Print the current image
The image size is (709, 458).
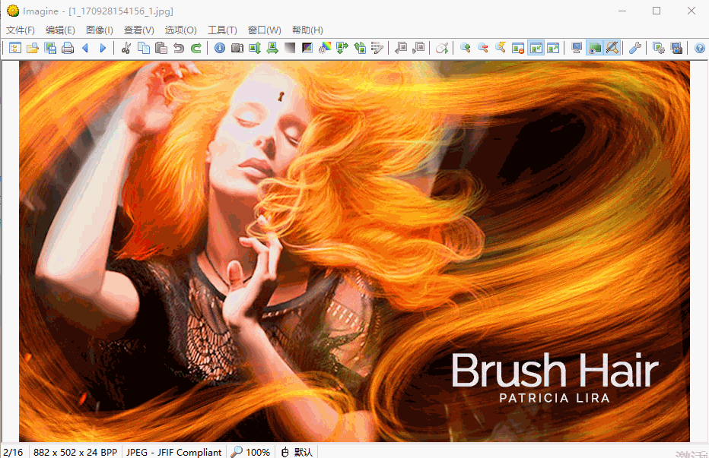pyautogui.click(x=68, y=48)
